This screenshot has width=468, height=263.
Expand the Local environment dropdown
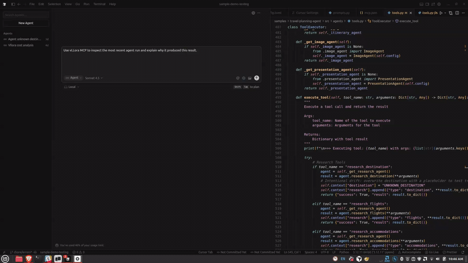coord(72,87)
